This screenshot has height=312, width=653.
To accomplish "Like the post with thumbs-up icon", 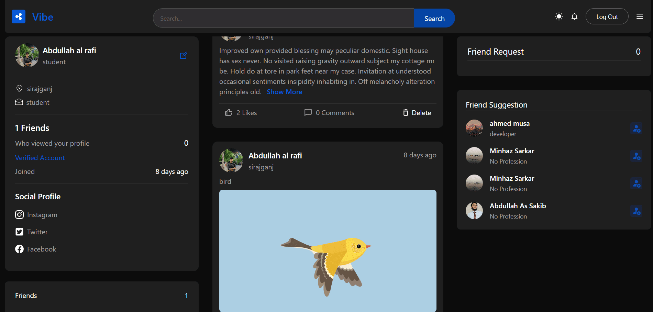I will (229, 113).
